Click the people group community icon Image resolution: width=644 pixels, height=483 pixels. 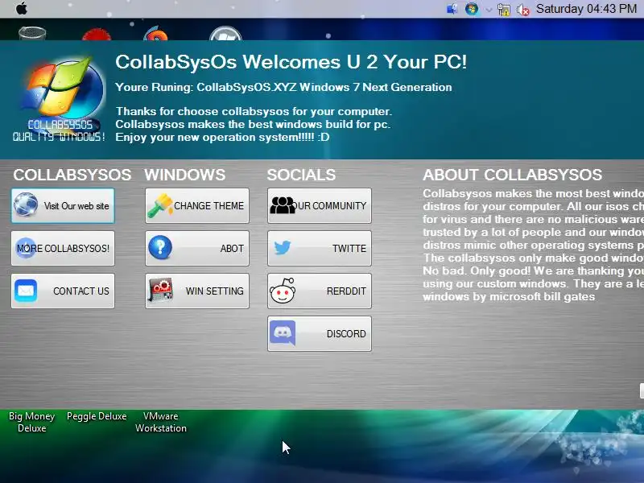pos(283,205)
